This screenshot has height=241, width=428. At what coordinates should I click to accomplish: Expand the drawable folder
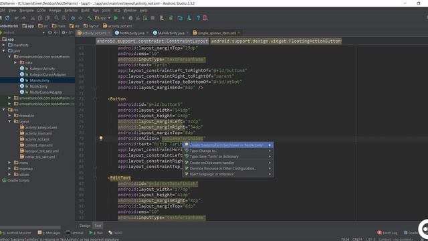click(x=9, y=116)
